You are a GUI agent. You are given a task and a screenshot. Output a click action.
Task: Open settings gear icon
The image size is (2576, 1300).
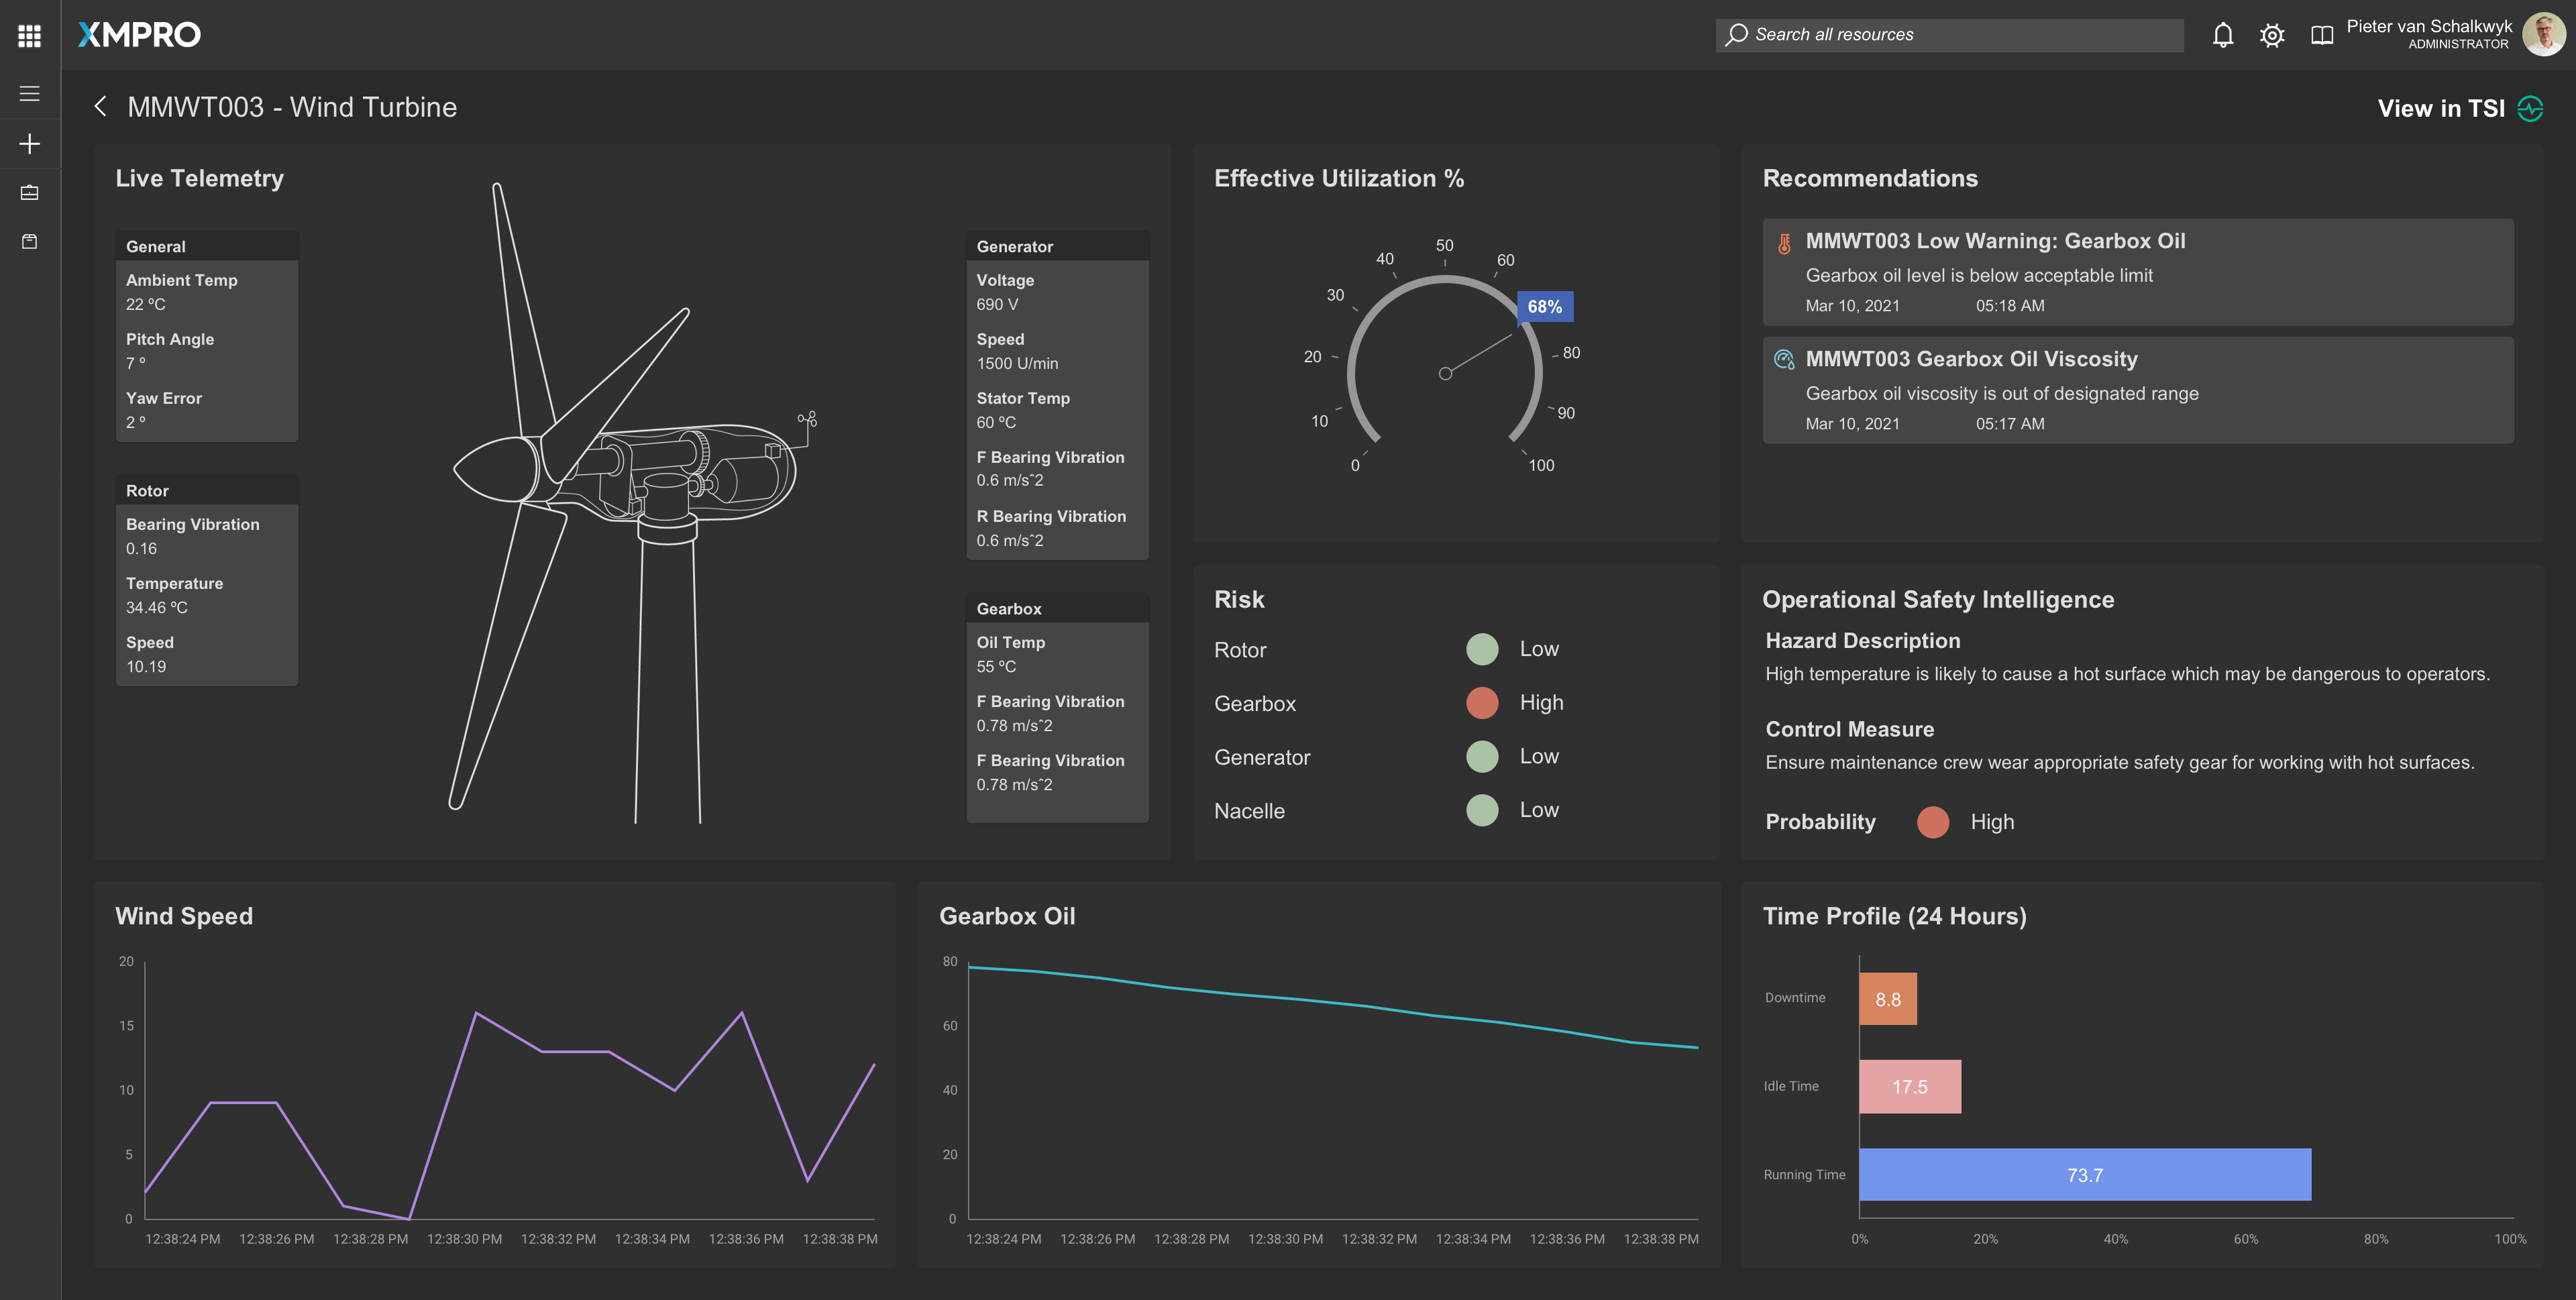tap(2272, 36)
